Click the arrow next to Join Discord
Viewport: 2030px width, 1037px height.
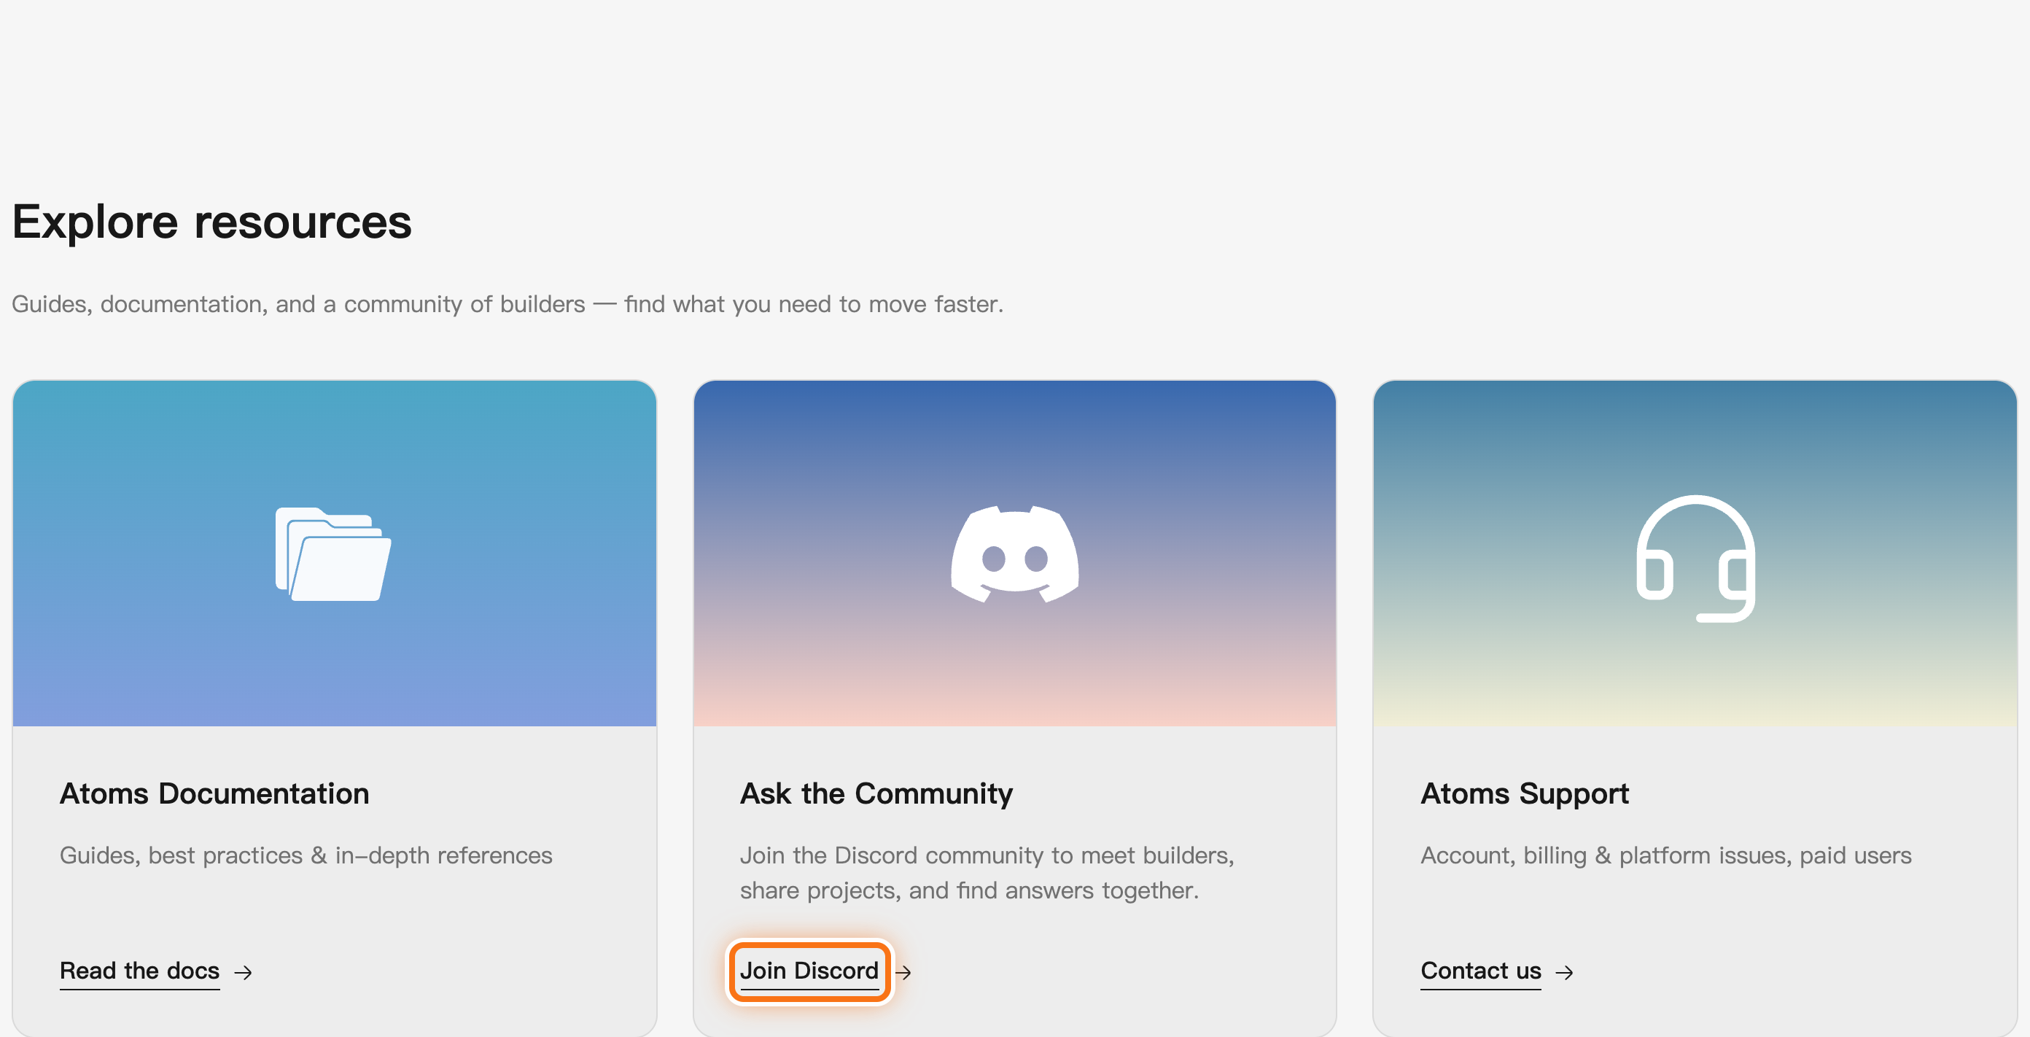(x=904, y=972)
